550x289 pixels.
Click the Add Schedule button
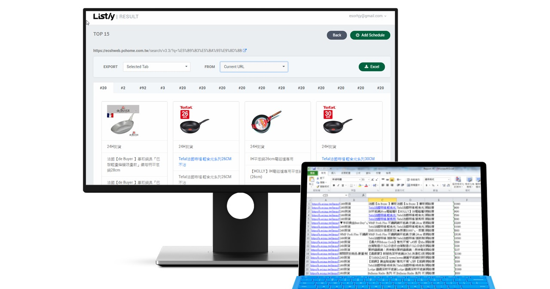(x=370, y=35)
